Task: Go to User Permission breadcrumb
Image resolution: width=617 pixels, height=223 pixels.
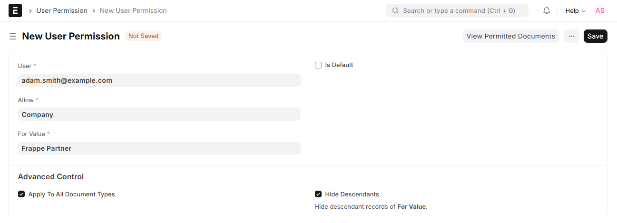Action: [62, 10]
